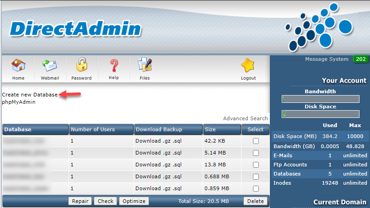
Task: Click the 19248 inodes used value
Action: (x=330, y=183)
